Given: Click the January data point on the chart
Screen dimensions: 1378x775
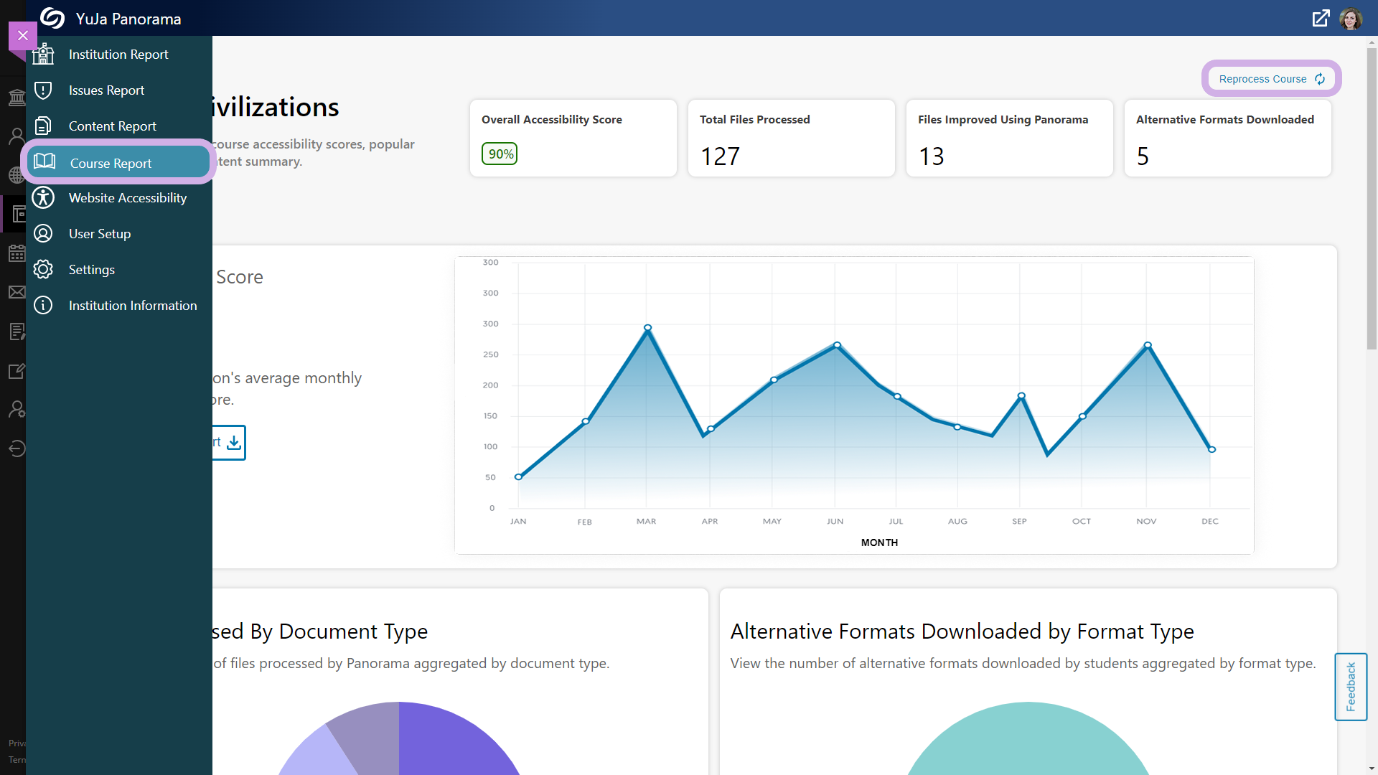Looking at the screenshot, I should [518, 477].
